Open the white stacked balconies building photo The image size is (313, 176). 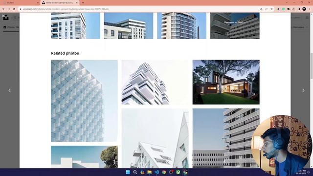point(155,82)
